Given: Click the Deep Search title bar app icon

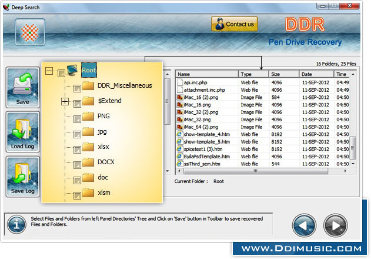Looking at the screenshot, I should coord(6,7).
